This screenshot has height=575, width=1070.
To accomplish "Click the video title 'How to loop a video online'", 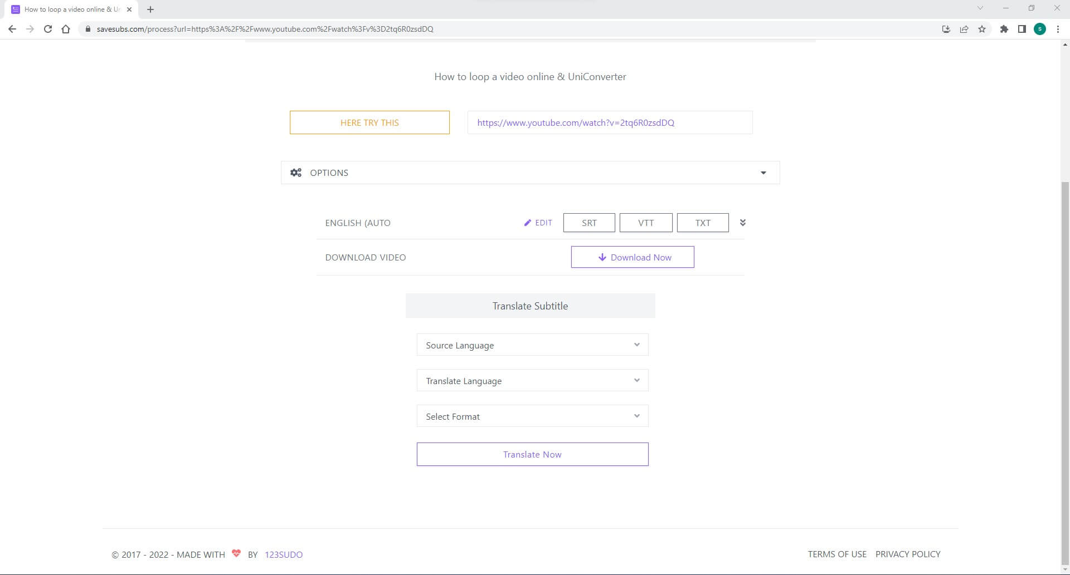I will tap(530, 77).
